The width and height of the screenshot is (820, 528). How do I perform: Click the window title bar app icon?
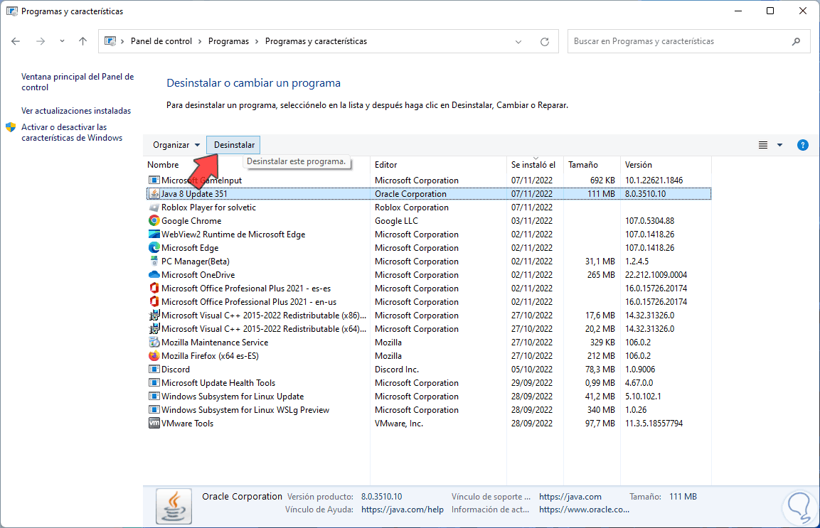[11, 11]
